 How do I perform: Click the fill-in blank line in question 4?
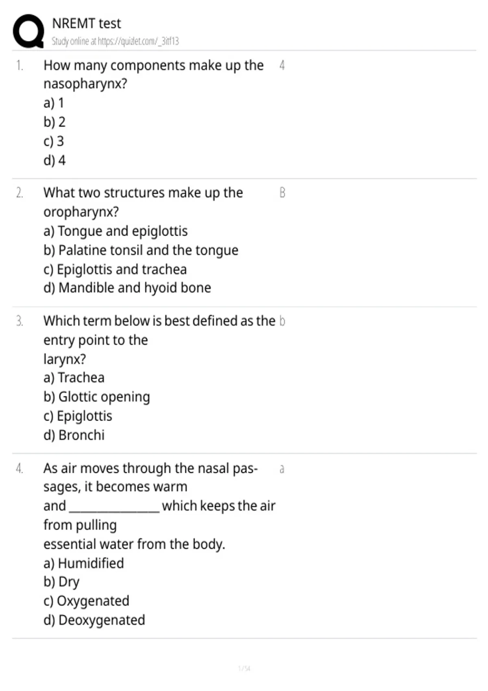[x=114, y=511]
